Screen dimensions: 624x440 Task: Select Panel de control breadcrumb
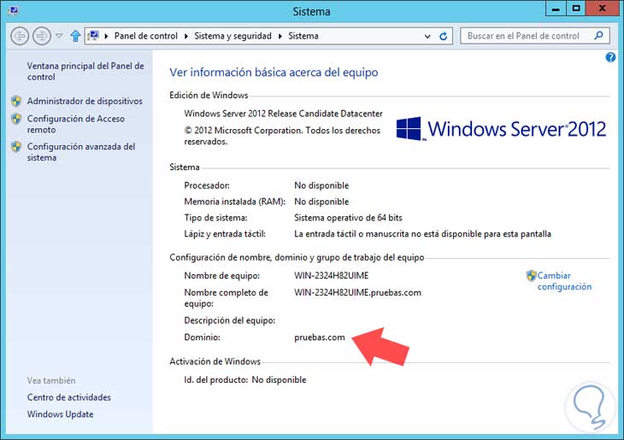coord(145,36)
